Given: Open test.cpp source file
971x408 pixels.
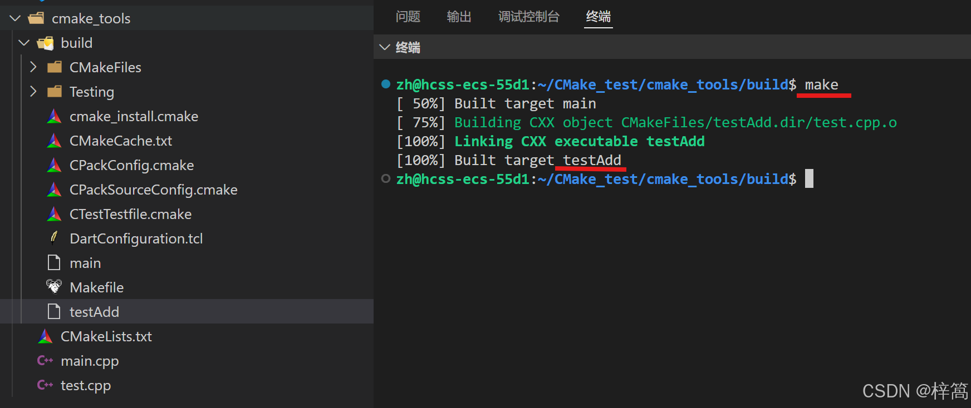Looking at the screenshot, I should pos(85,385).
